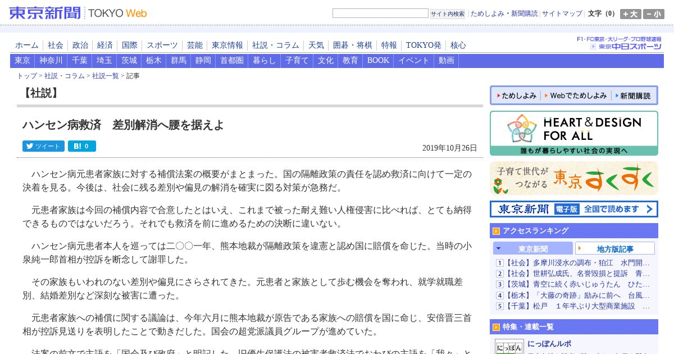This screenshot has height=354, width=674.
Task: Select 文化 in the blue navigation bar
Action: point(326,61)
